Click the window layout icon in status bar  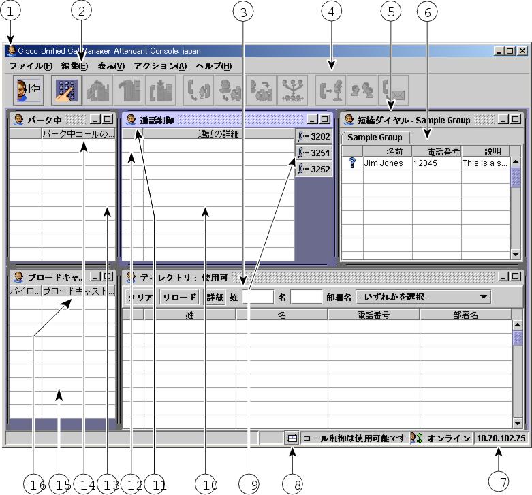pyautogui.click(x=292, y=438)
